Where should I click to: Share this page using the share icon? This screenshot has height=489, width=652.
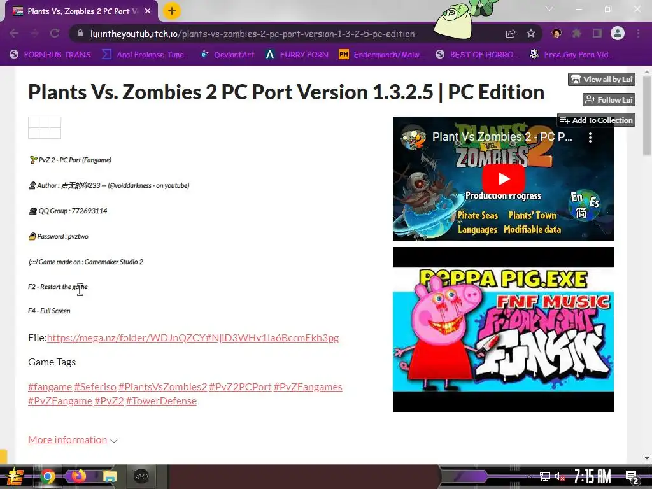pos(511,34)
